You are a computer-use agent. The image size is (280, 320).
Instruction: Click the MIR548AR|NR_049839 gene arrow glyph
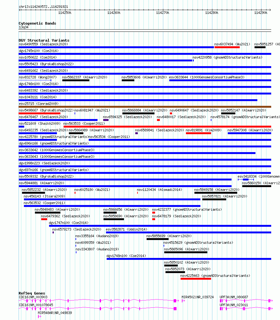click(40, 317)
